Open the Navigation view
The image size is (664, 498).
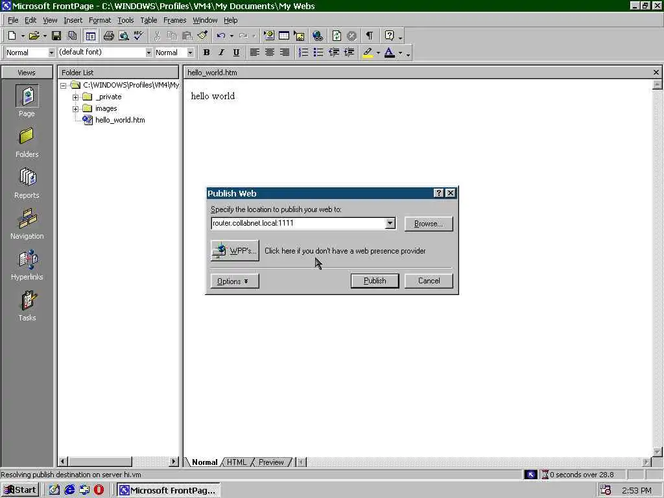(27, 224)
